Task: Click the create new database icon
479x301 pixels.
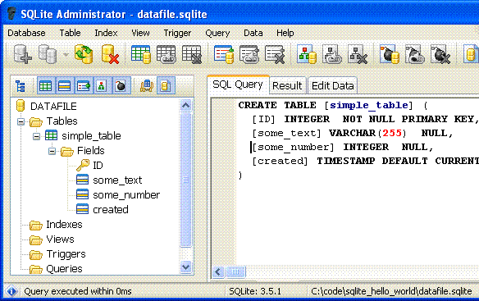Action: tap(22, 54)
